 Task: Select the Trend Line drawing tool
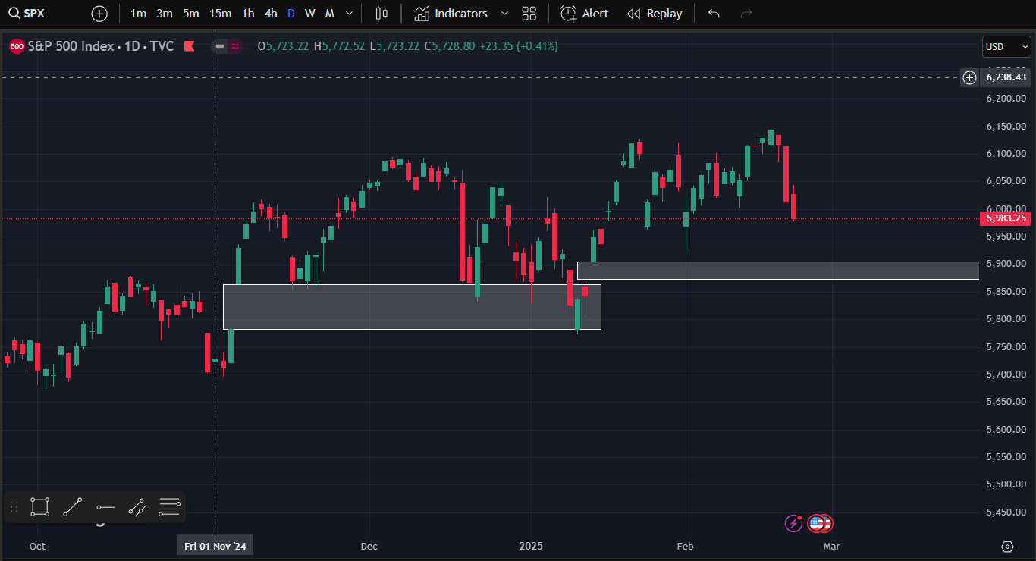[x=73, y=507]
